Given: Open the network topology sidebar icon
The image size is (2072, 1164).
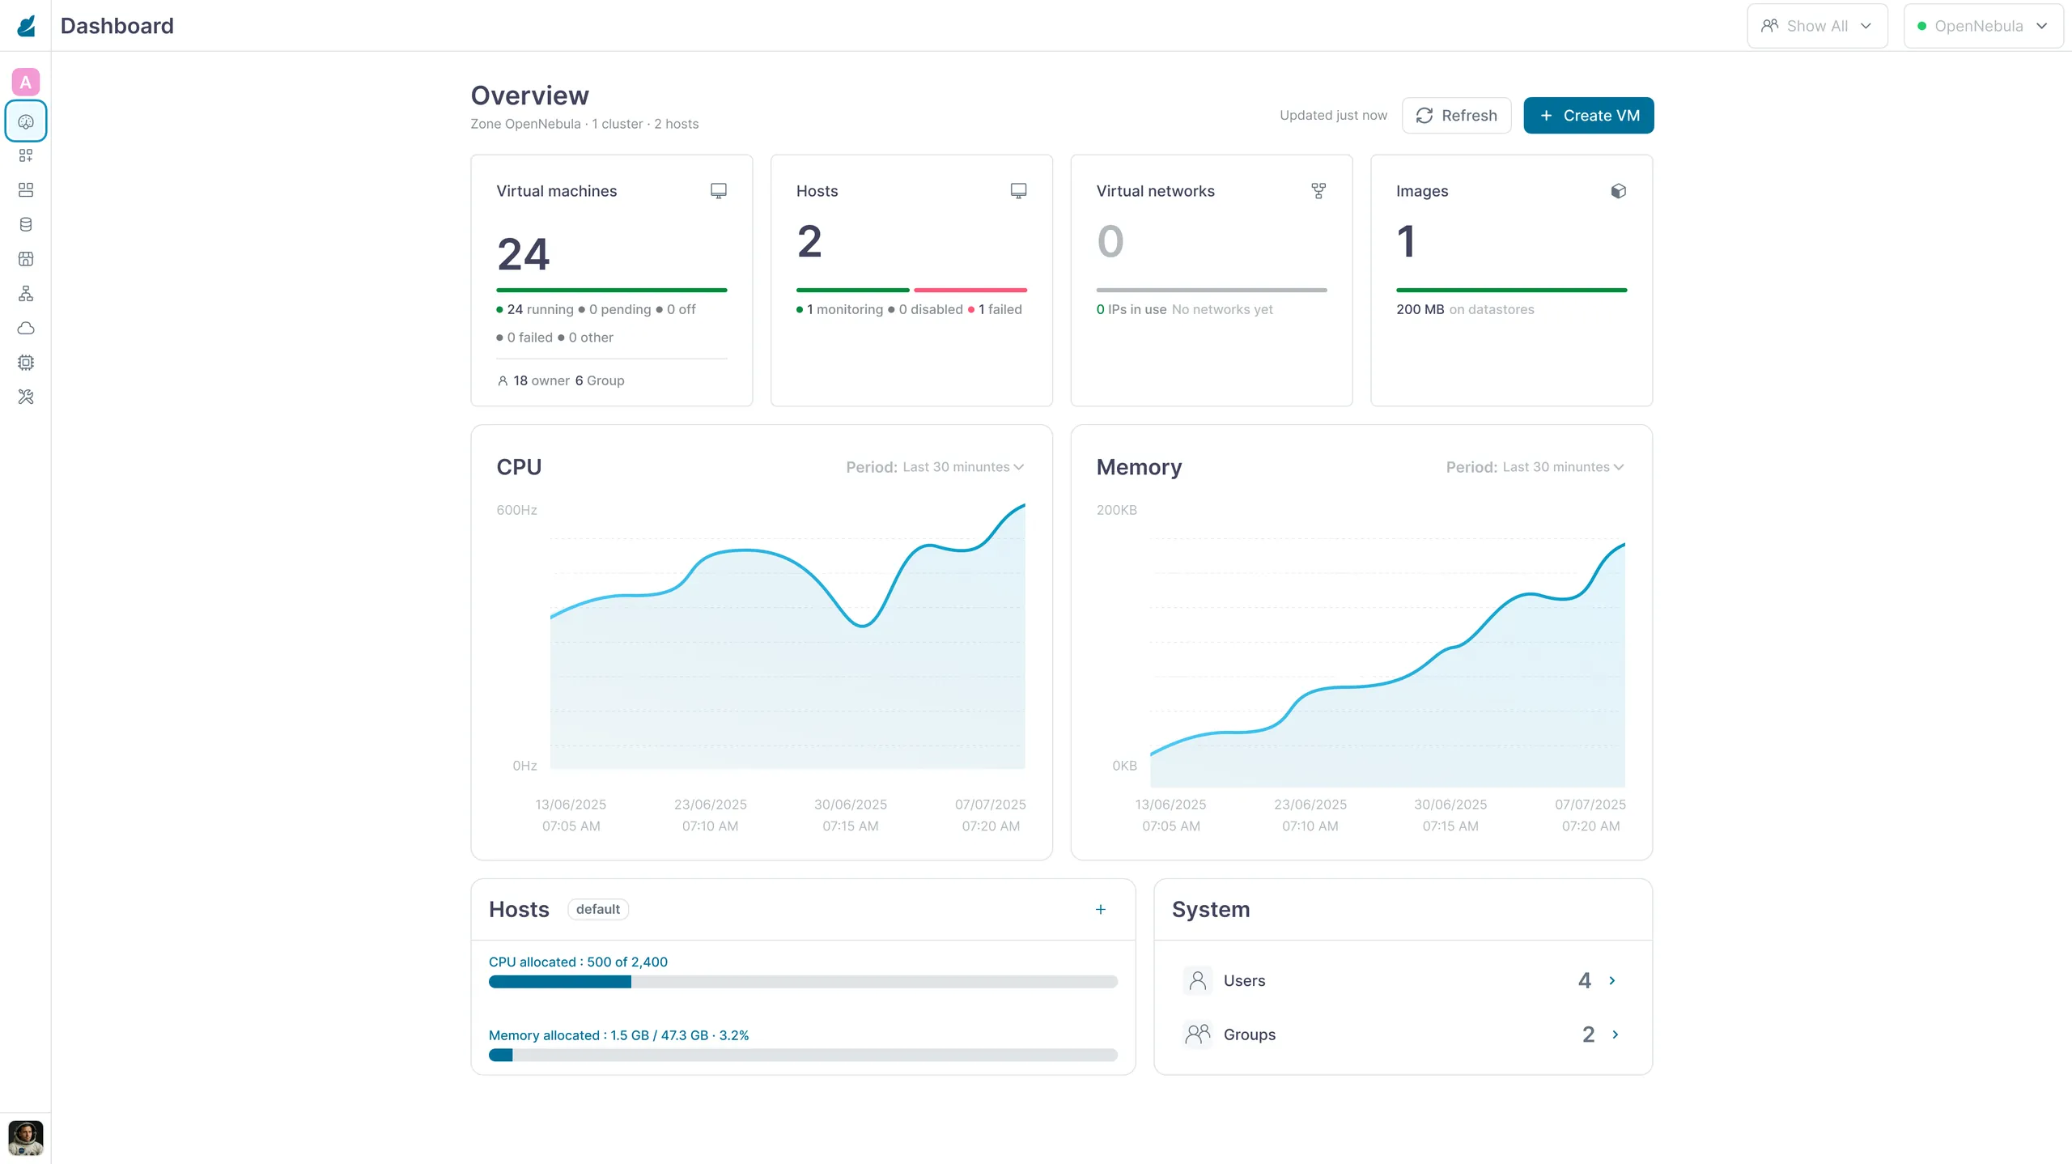Looking at the screenshot, I should [26, 293].
